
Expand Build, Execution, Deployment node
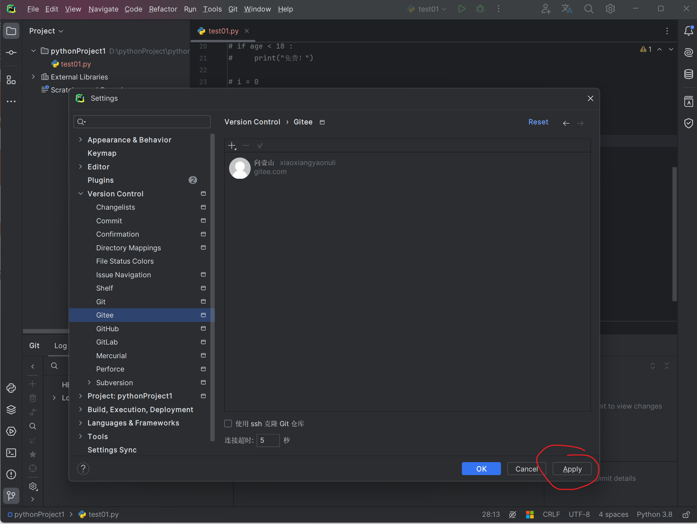tap(81, 409)
